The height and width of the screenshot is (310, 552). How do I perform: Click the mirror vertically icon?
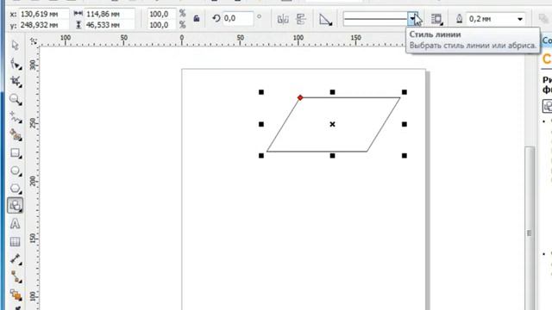(301, 19)
